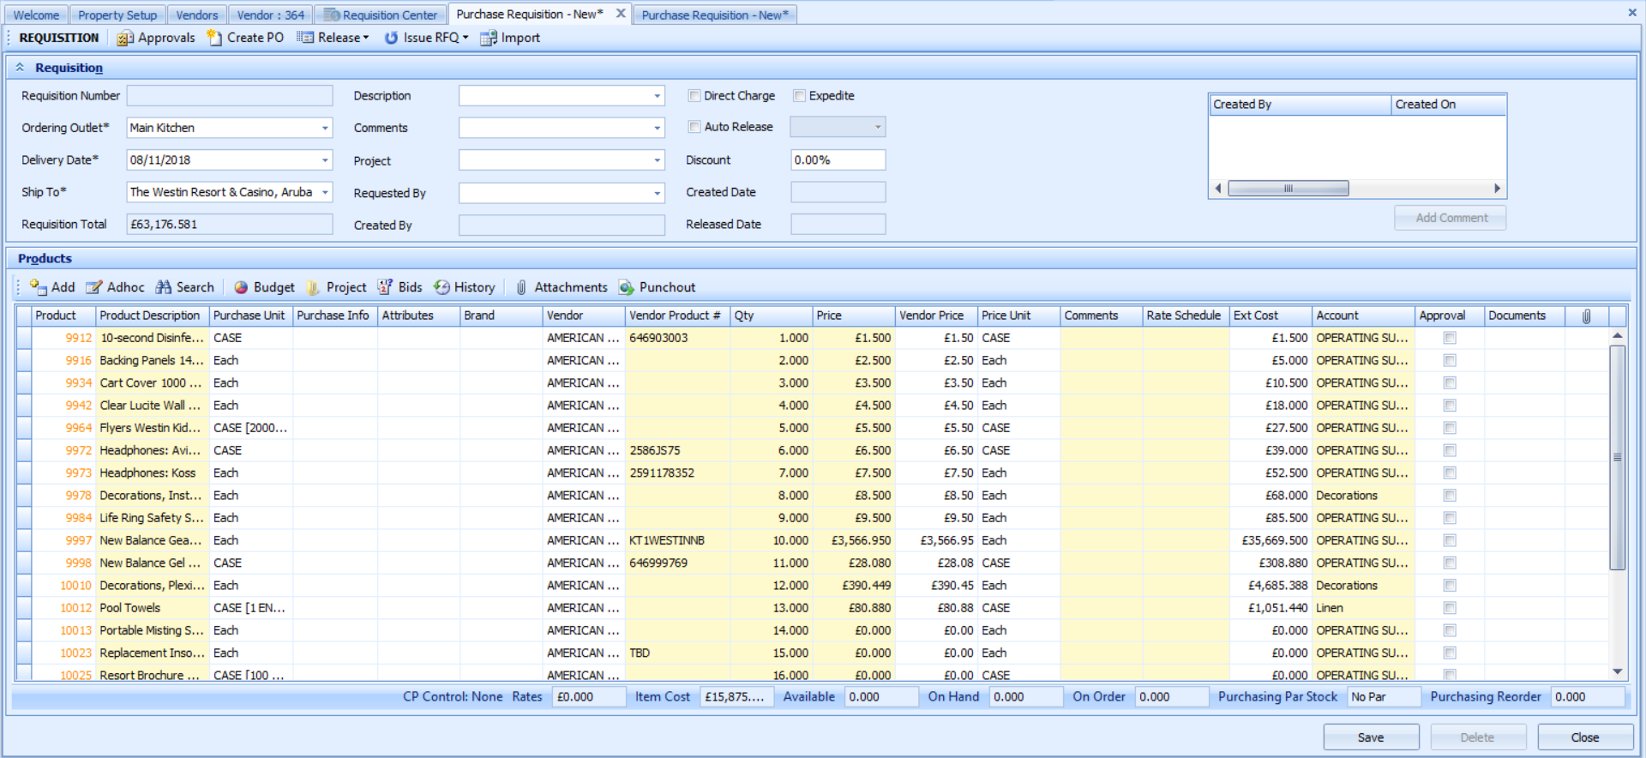1646x758 pixels.
Task: Click the Save button
Action: 1370,737
